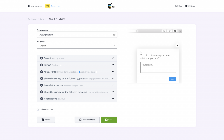The width and height of the screenshot is (224, 140).
Task: Click the icon inside Survey name field
Action: pyautogui.click(x=114, y=35)
